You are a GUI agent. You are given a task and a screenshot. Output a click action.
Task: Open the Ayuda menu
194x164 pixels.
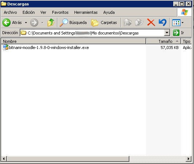click(109, 12)
